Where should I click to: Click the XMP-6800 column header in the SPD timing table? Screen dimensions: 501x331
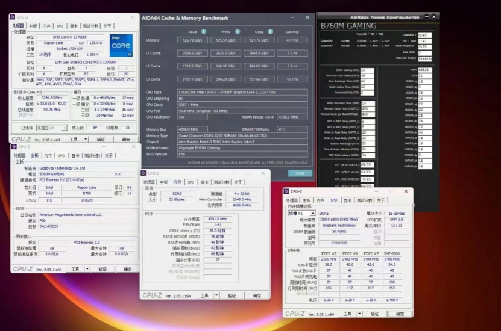point(392,253)
